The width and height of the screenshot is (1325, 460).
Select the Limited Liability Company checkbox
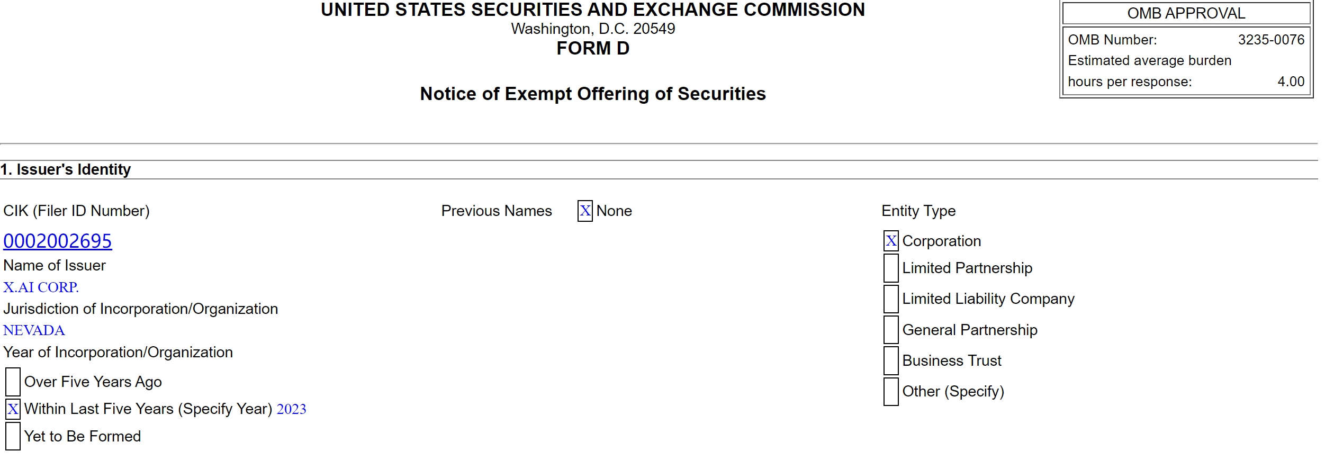click(x=891, y=299)
